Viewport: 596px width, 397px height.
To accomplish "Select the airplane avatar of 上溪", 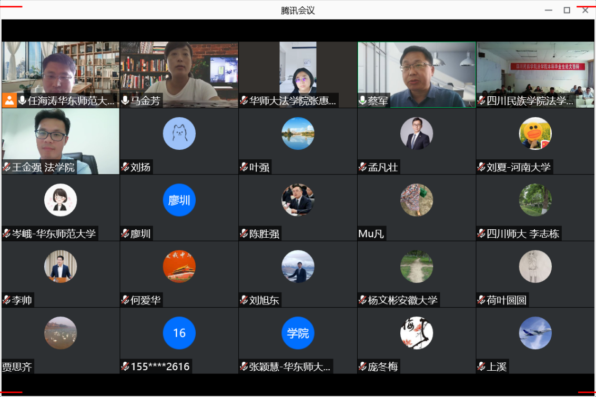I will click(x=535, y=333).
